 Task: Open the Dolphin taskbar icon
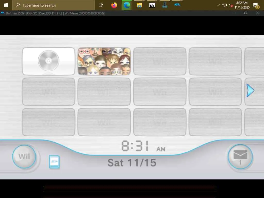[177, 5]
